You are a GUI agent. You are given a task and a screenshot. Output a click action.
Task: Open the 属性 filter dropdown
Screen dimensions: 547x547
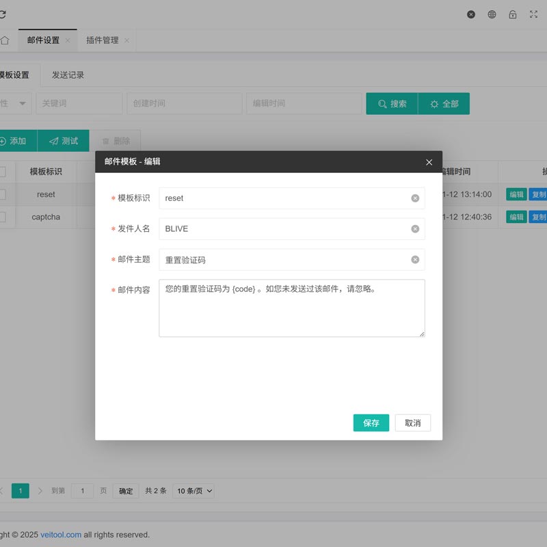click(x=14, y=103)
